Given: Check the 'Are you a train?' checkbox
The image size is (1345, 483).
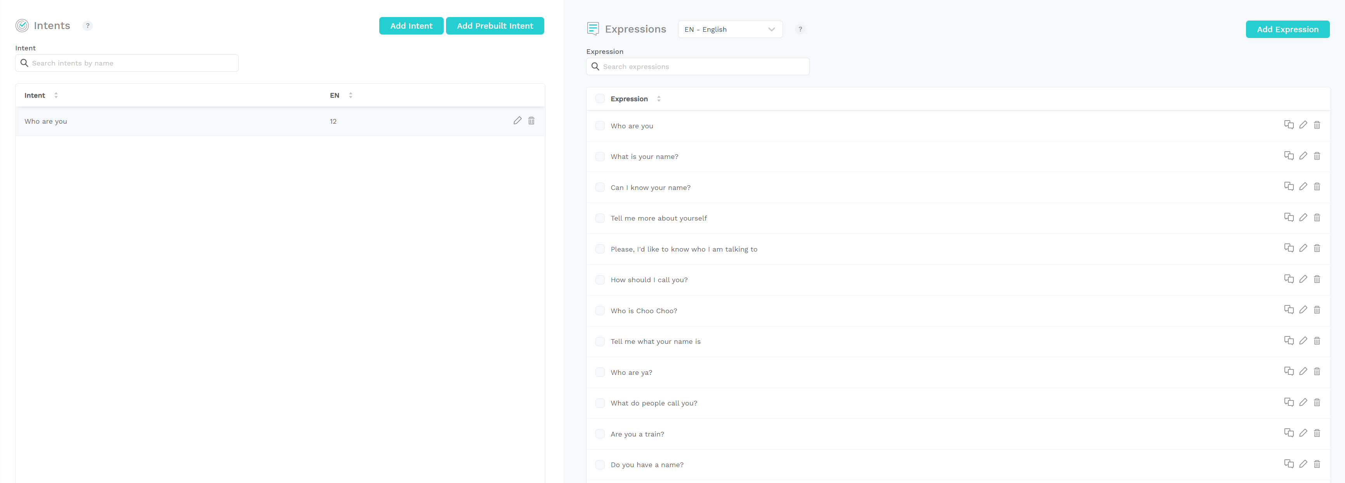Looking at the screenshot, I should 600,433.
